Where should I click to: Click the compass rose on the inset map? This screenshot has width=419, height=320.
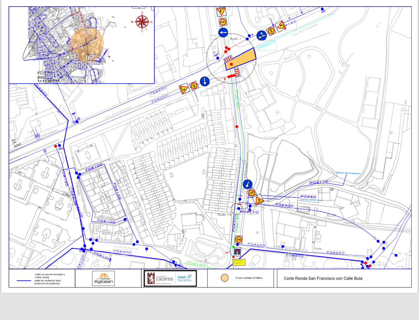click(x=142, y=22)
